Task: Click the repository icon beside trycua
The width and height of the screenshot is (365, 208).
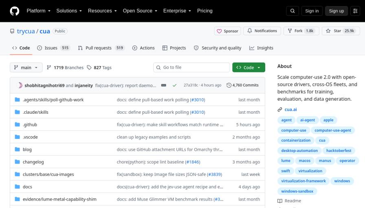Action: point(12,31)
